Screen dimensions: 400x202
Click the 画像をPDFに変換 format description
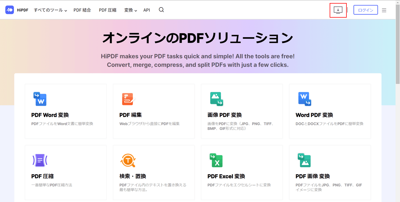(x=240, y=126)
